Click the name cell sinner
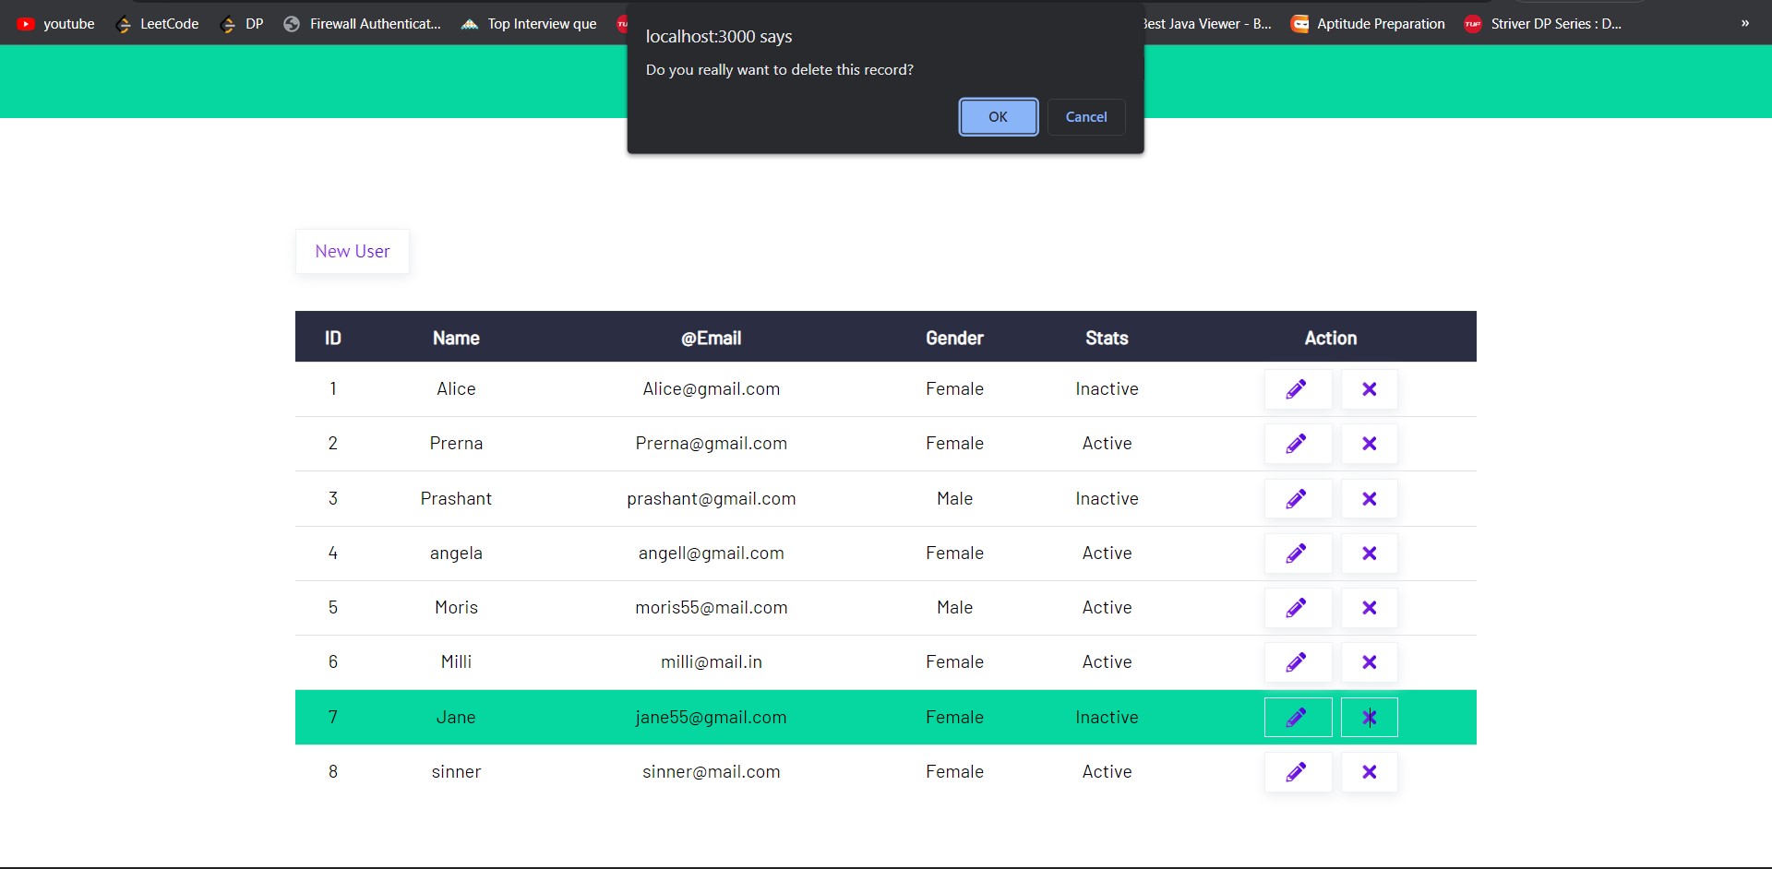This screenshot has height=869, width=1772. (456, 772)
